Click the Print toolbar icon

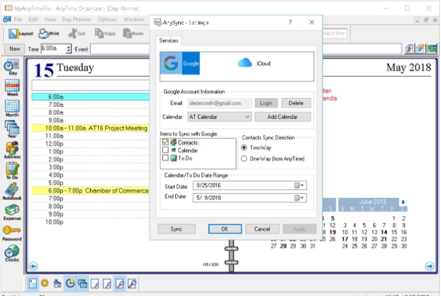pyautogui.click(x=49, y=33)
